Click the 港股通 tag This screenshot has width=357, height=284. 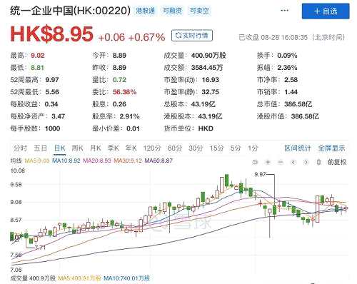145,11
